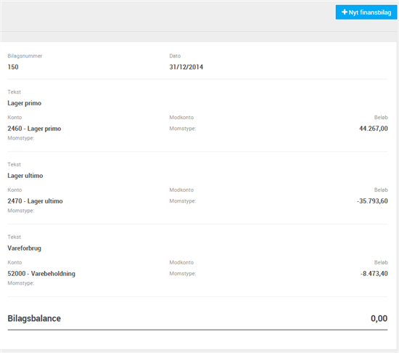Click the date 31/12/2014

[186, 67]
